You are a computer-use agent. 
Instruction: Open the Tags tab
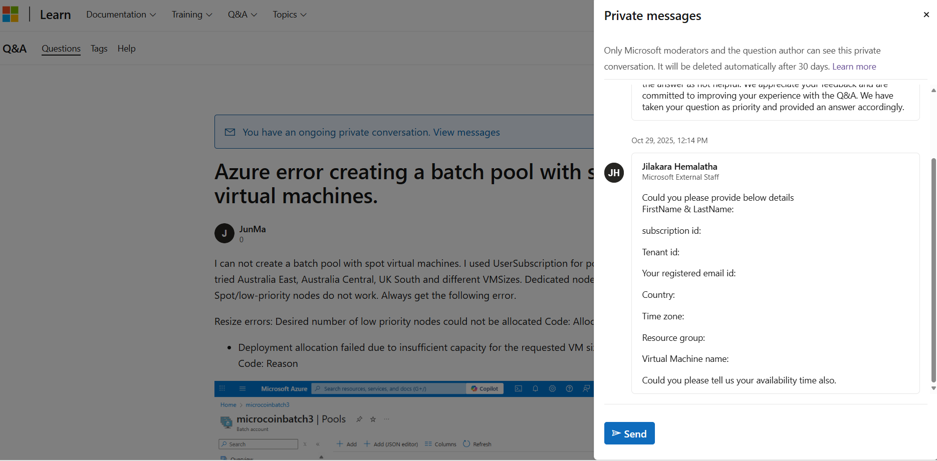coord(99,49)
